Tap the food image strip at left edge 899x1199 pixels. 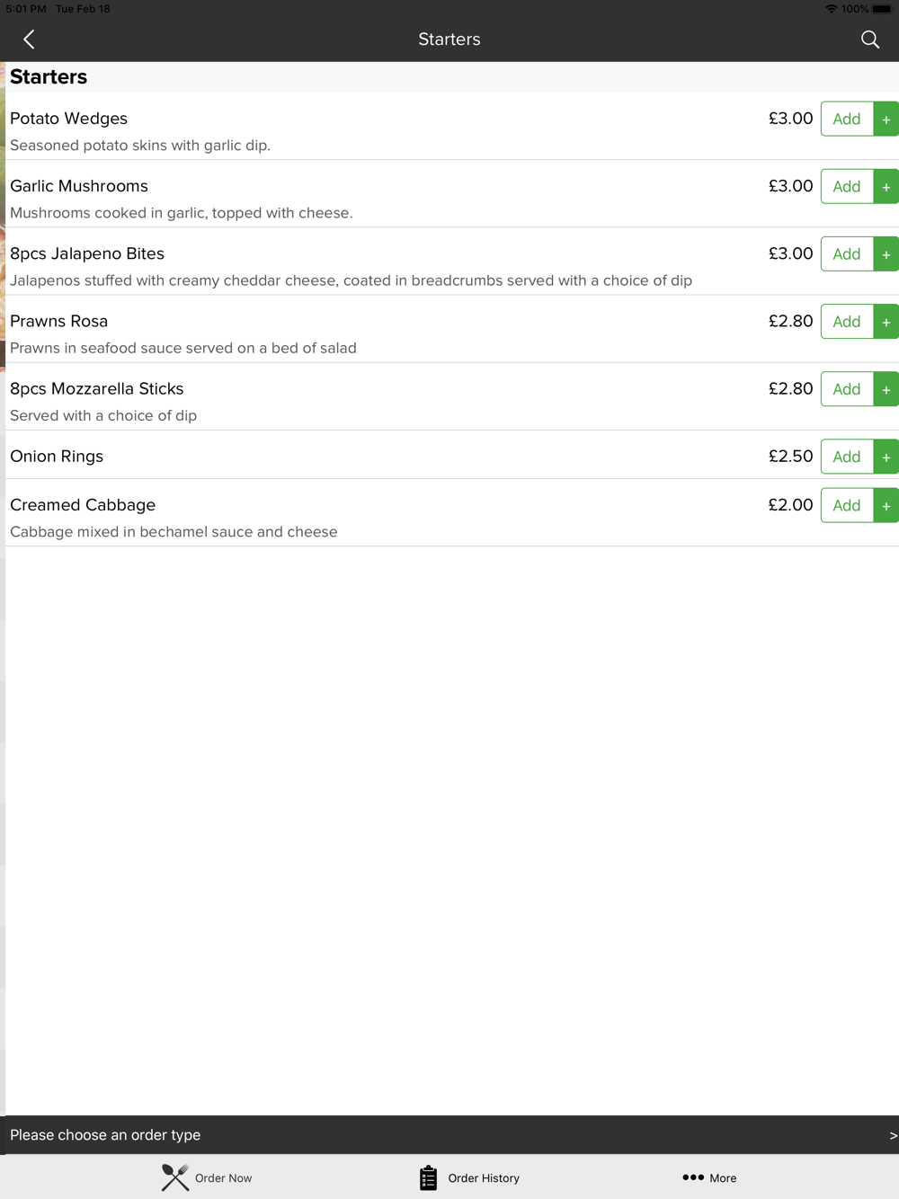coord(3,216)
